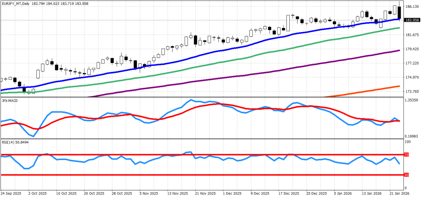Click the 1.35359 MACD scale value
Viewport: 422px width, 197px height.
tap(412, 100)
